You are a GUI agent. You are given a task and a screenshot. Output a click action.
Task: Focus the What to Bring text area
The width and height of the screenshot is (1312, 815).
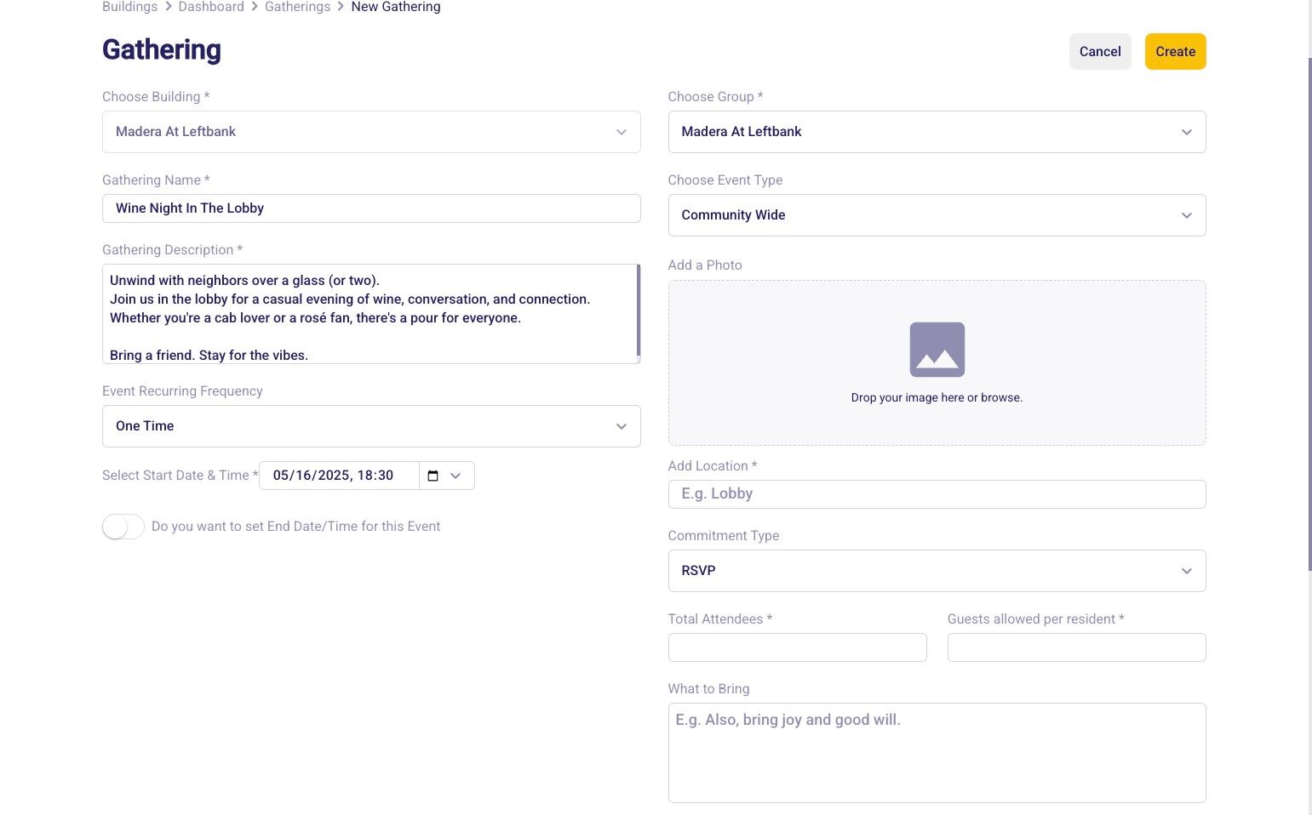pyautogui.click(x=937, y=753)
